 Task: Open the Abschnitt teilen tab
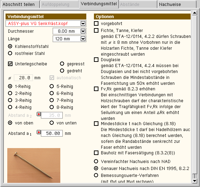[x=20, y=5]
